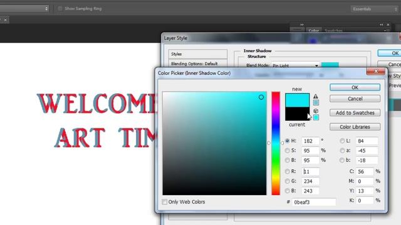Click the out-of-gamut warning triangle icon

(x=316, y=96)
